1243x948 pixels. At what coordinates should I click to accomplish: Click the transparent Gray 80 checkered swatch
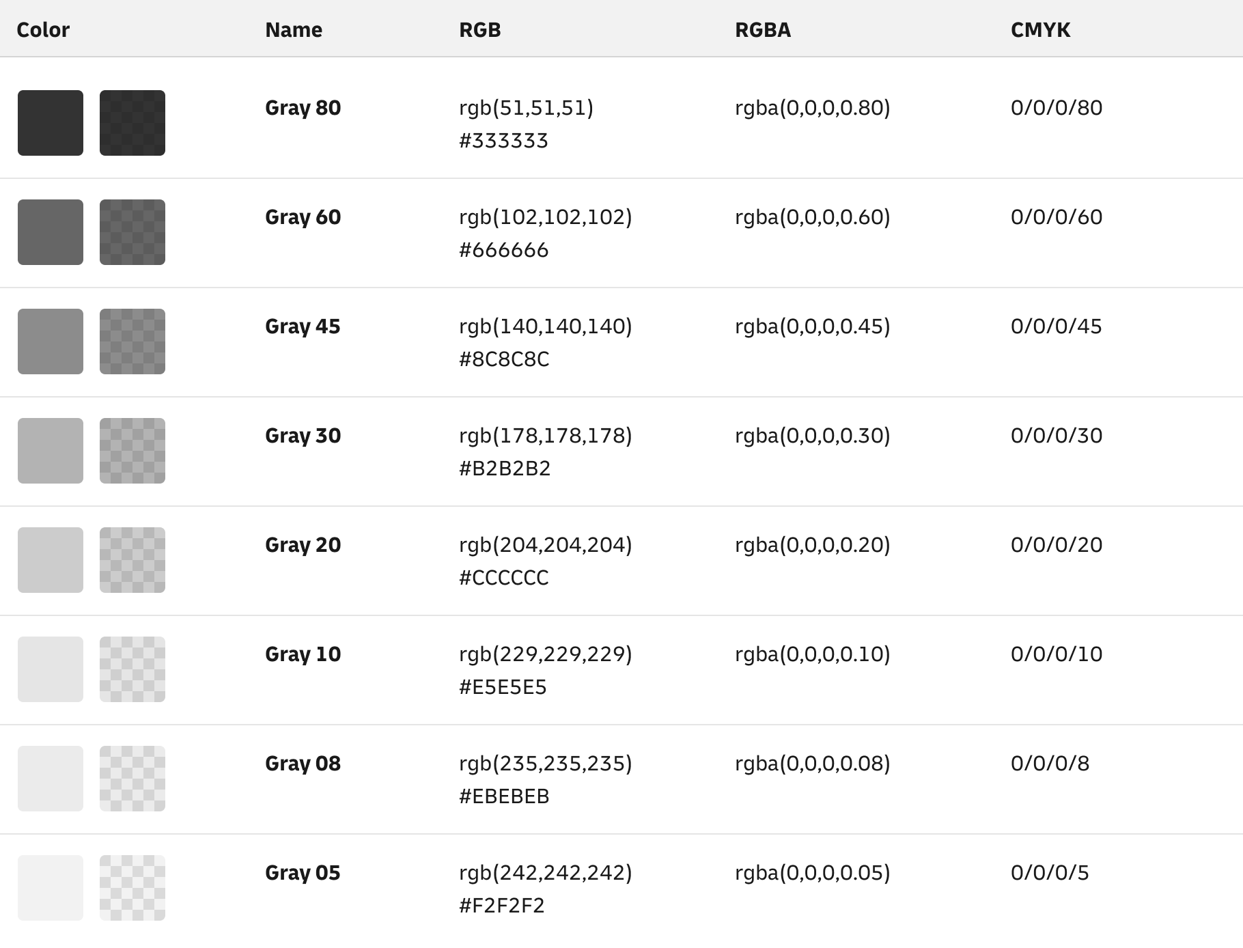pyautogui.click(x=132, y=123)
